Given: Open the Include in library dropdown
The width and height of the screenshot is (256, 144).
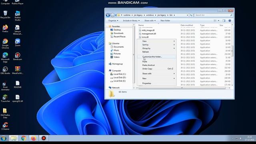Looking at the screenshot, I should point(131,21).
